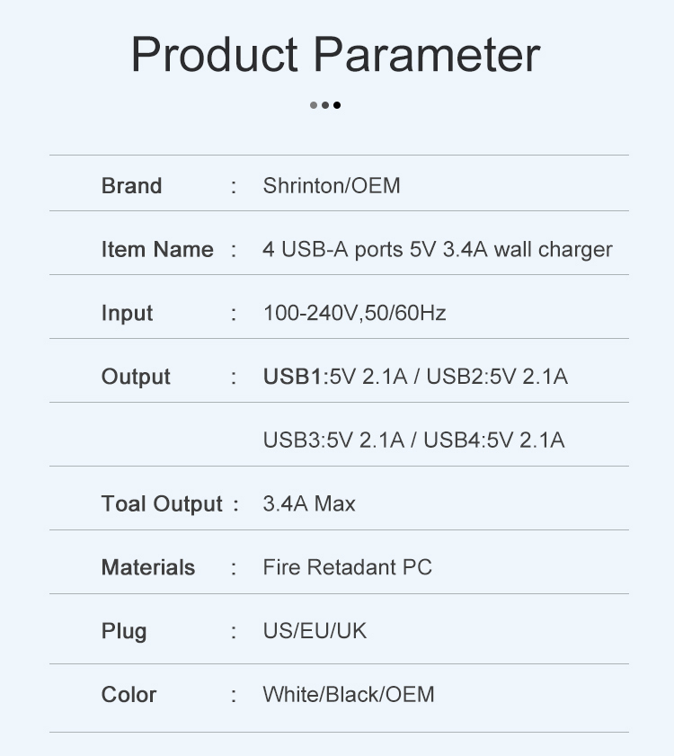Click the 100-240V,50/60Hz input value

coord(354,313)
